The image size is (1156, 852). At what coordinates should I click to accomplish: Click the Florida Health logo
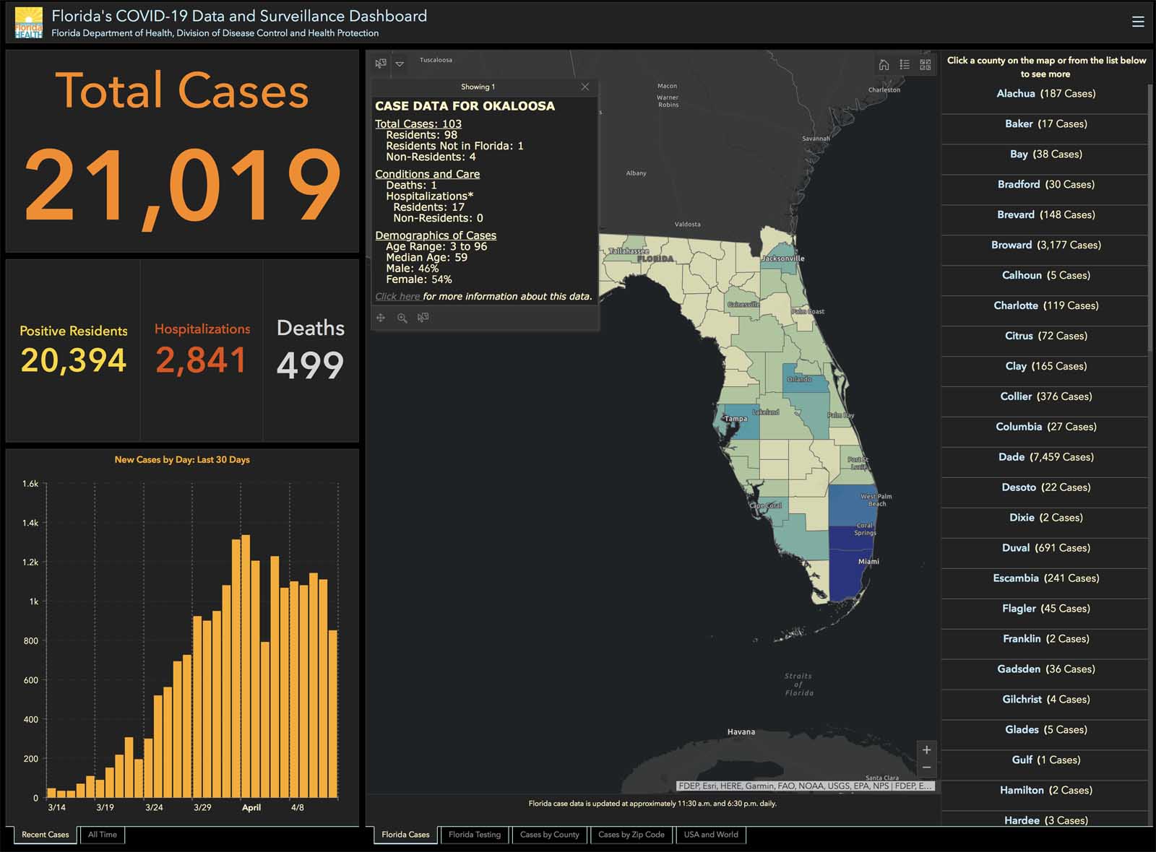coord(29,22)
